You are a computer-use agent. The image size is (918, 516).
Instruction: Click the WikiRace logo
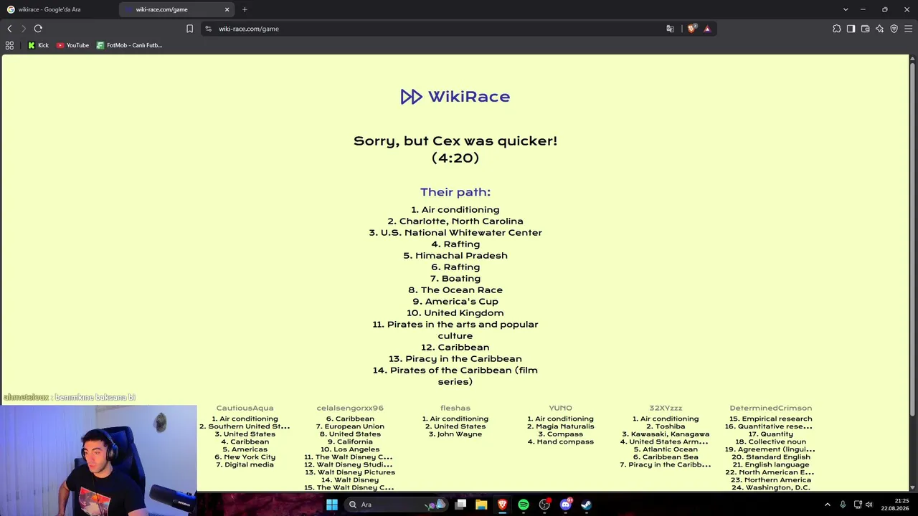pyautogui.click(x=455, y=97)
